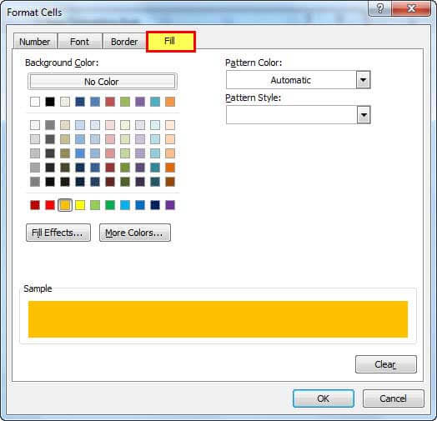Select aqua in the top theme color row

click(155, 102)
